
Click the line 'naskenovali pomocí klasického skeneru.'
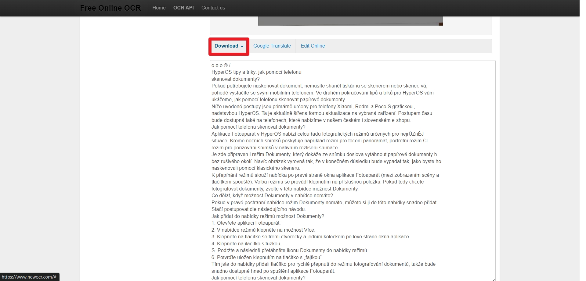point(255,168)
